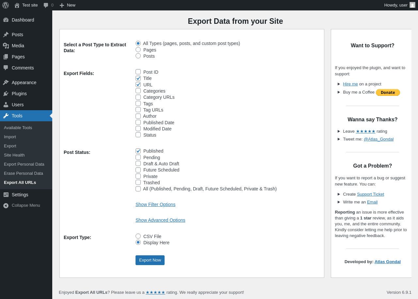Click the WordPress logo icon

pos(6,5)
